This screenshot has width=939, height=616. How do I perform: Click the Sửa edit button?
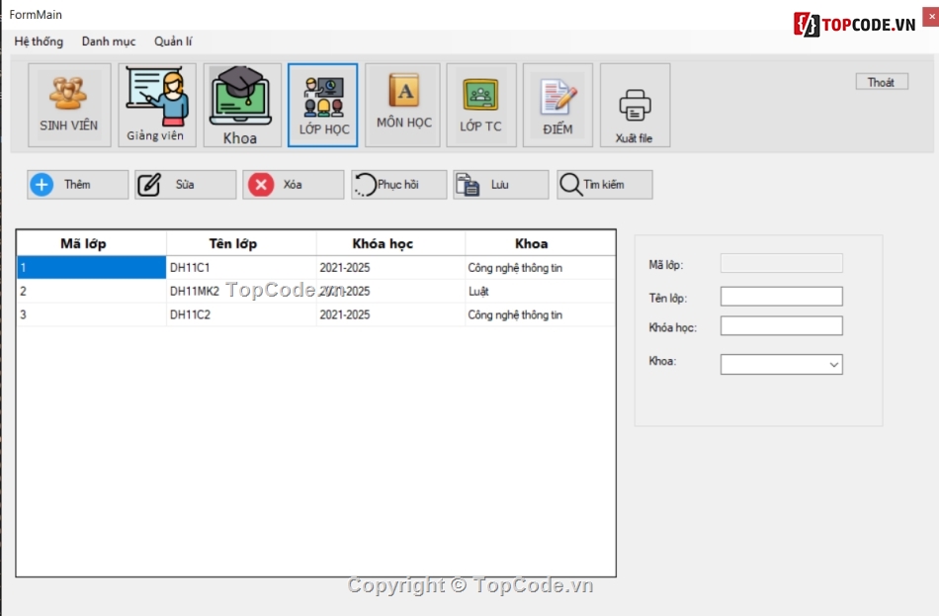tap(186, 185)
